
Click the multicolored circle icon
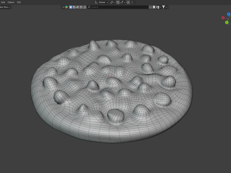pyautogui.click(x=66, y=7)
